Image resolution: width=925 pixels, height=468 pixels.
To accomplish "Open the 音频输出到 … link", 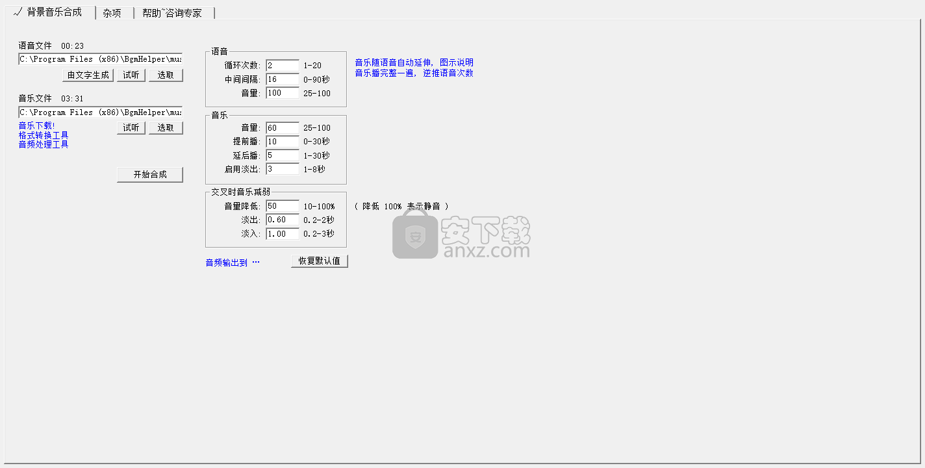I will coord(233,263).
